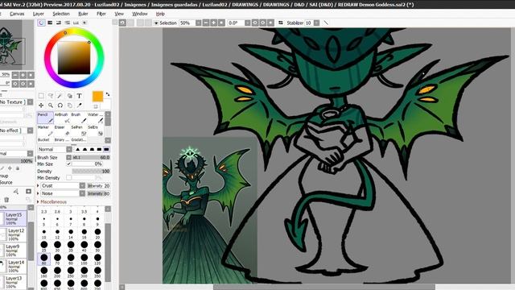515x290 pixels.
Task: Adjust the Brush Size slider
Action: coord(91,158)
